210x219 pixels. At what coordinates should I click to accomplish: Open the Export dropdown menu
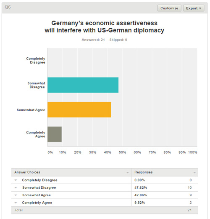[194, 8]
